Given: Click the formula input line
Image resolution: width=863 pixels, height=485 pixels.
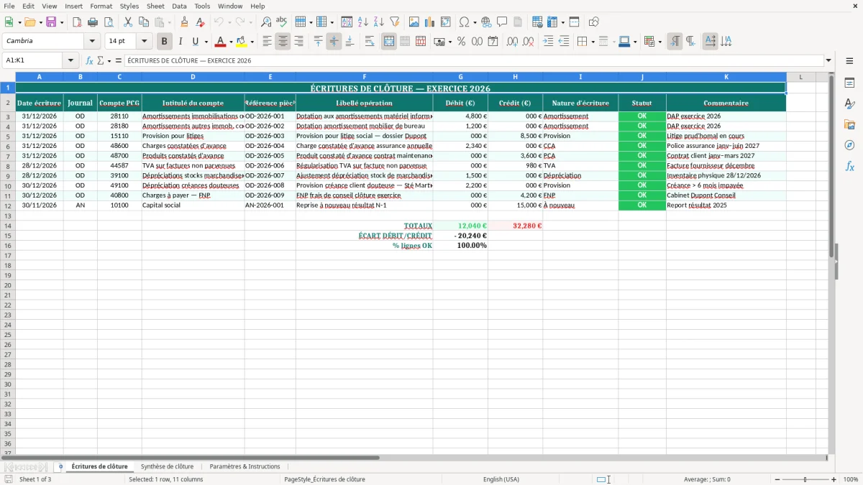Looking at the screenshot, I should click(474, 60).
